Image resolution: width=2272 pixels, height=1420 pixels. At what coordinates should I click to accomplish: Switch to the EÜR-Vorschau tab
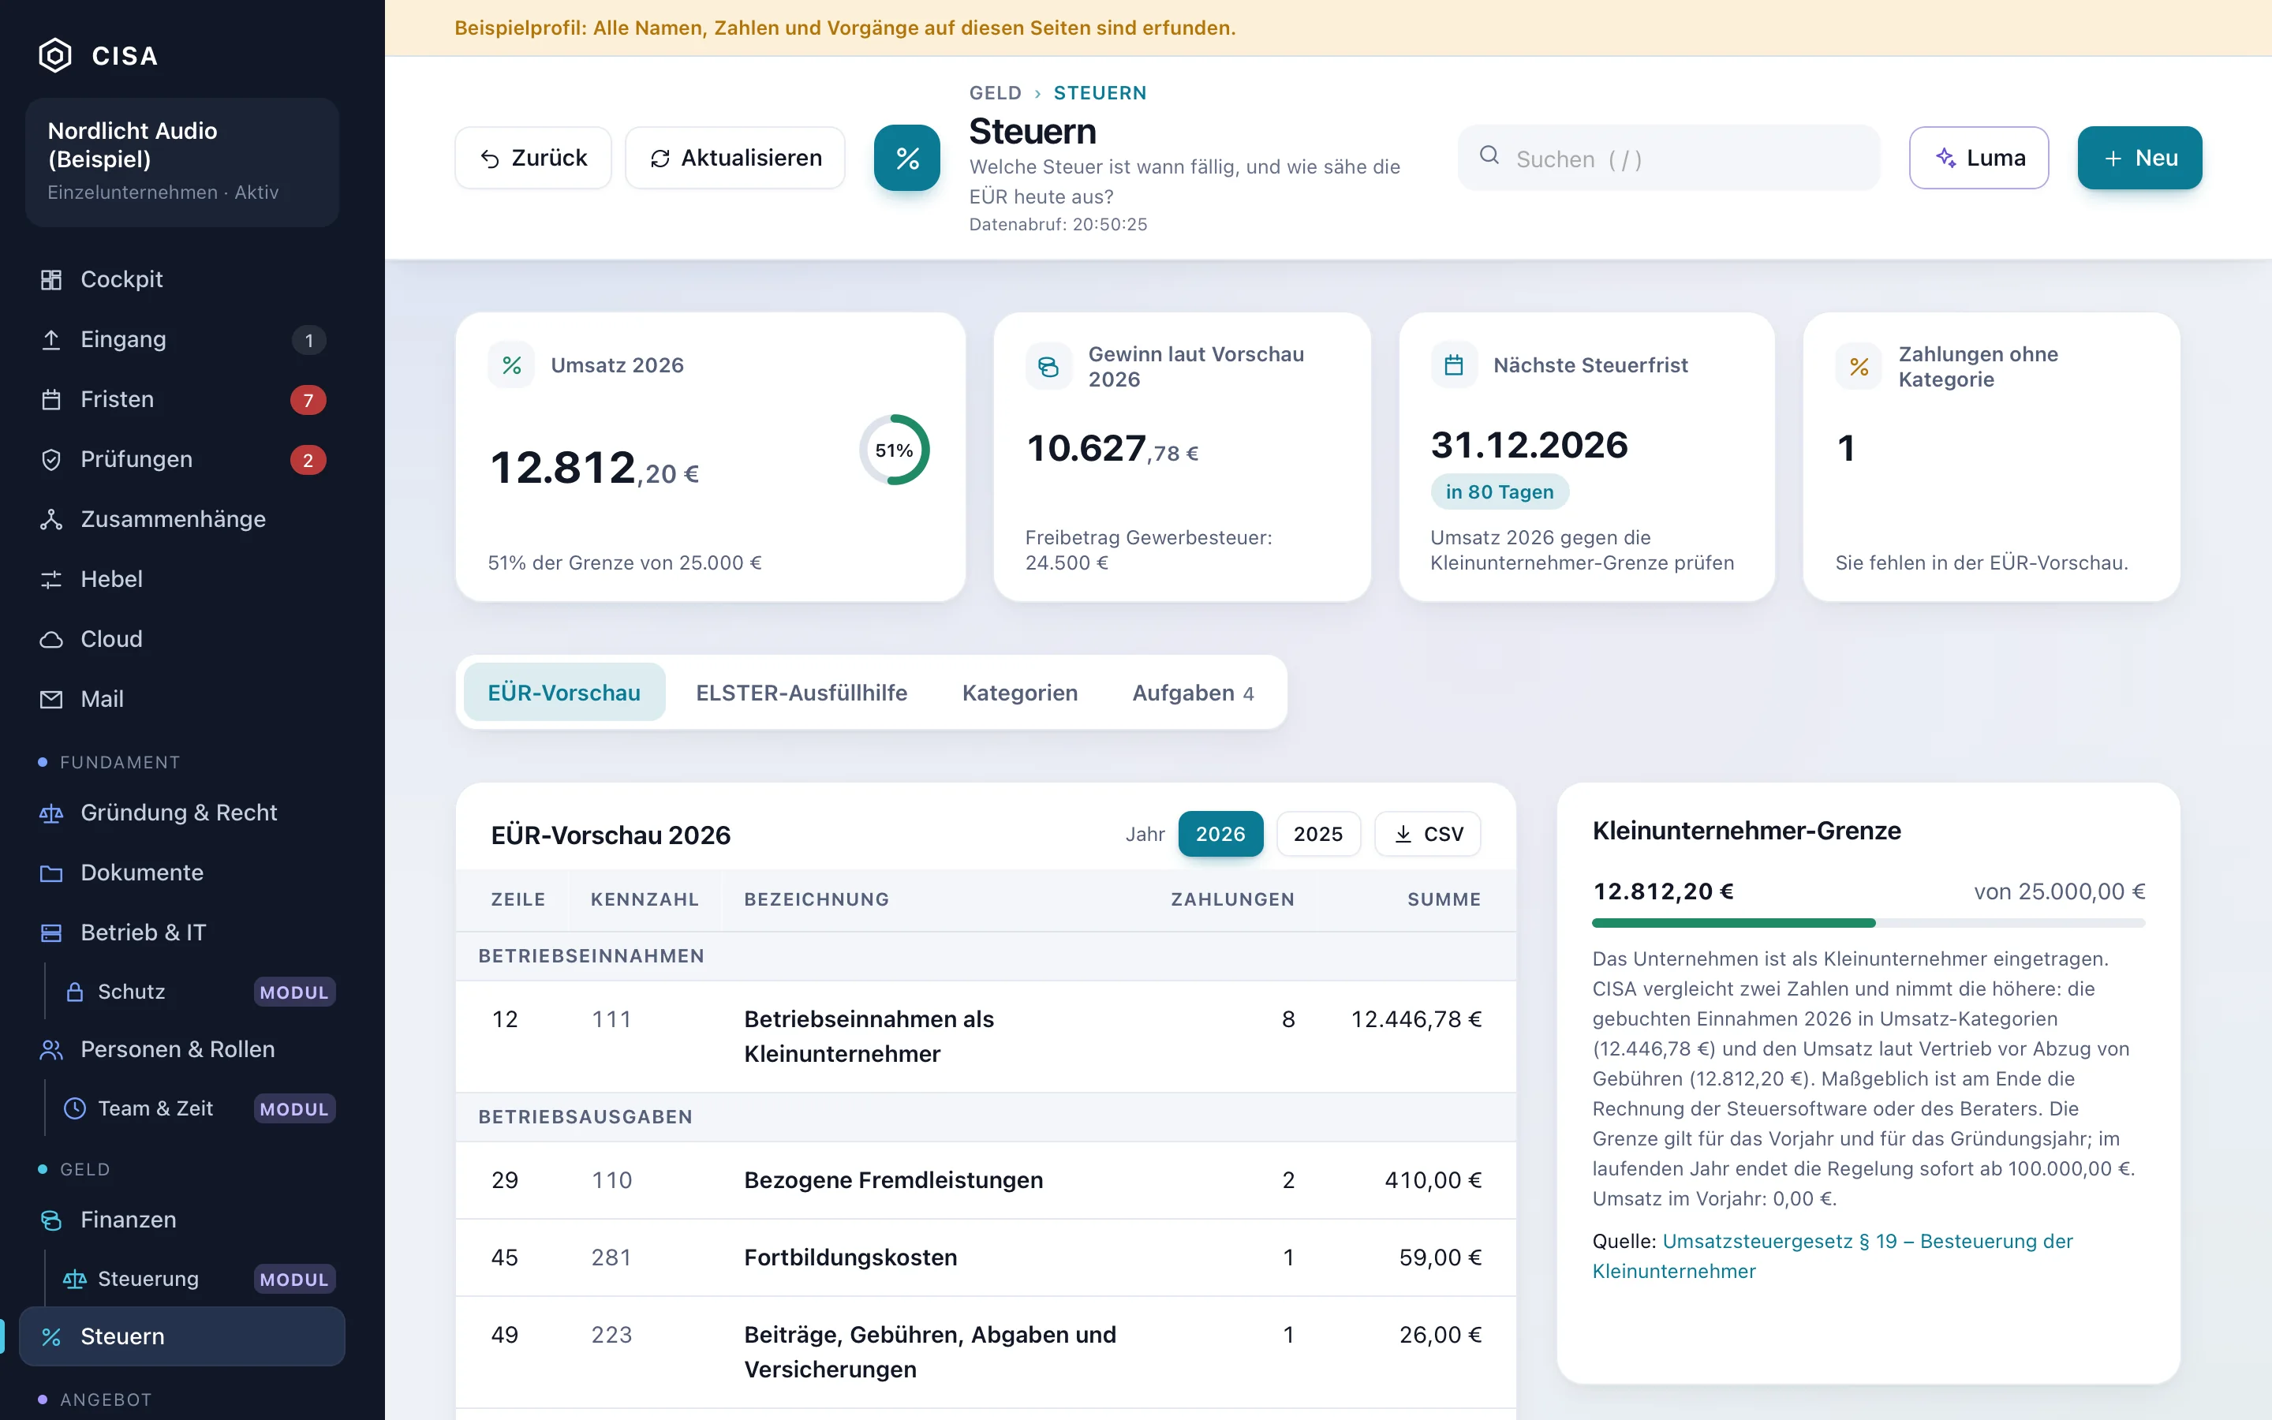pos(564,692)
